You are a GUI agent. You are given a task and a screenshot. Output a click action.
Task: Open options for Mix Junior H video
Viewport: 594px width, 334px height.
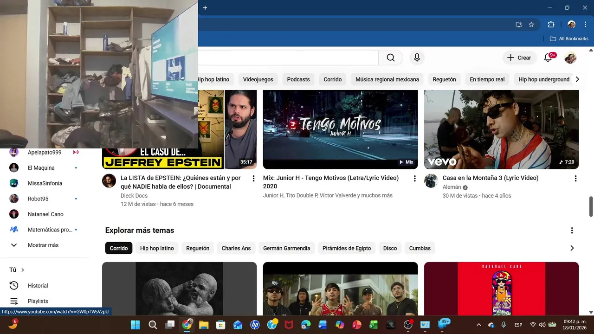pyautogui.click(x=414, y=178)
